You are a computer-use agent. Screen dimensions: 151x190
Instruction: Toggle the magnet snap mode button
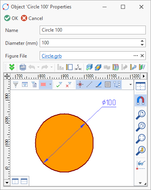[141, 100]
